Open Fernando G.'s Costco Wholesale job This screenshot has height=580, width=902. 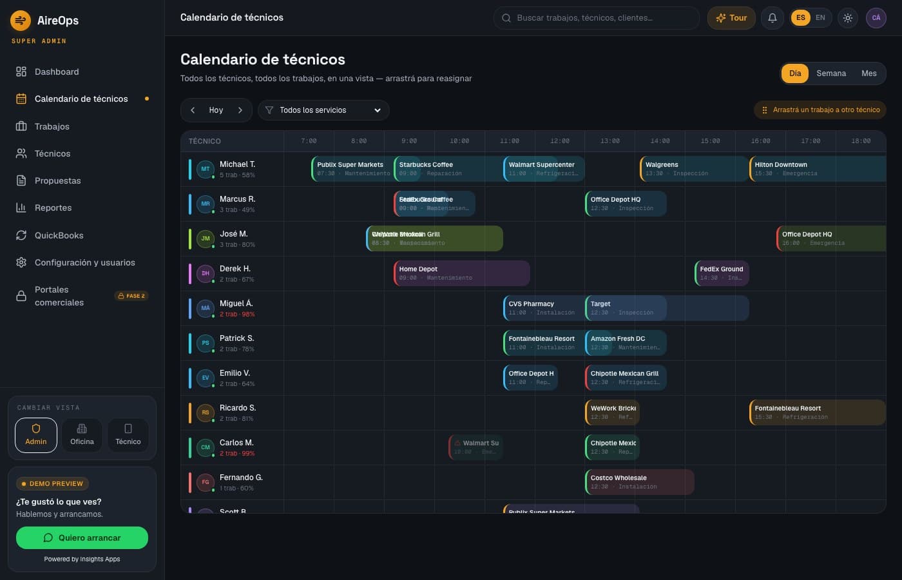[x=639, y=482]
